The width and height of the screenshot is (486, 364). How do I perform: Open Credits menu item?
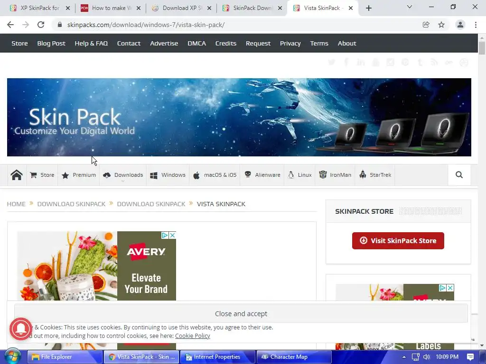[225, 43]
